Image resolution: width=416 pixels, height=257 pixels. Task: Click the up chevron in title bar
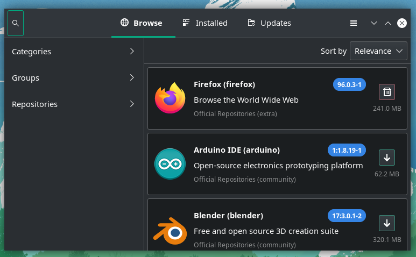coord(388,23)
